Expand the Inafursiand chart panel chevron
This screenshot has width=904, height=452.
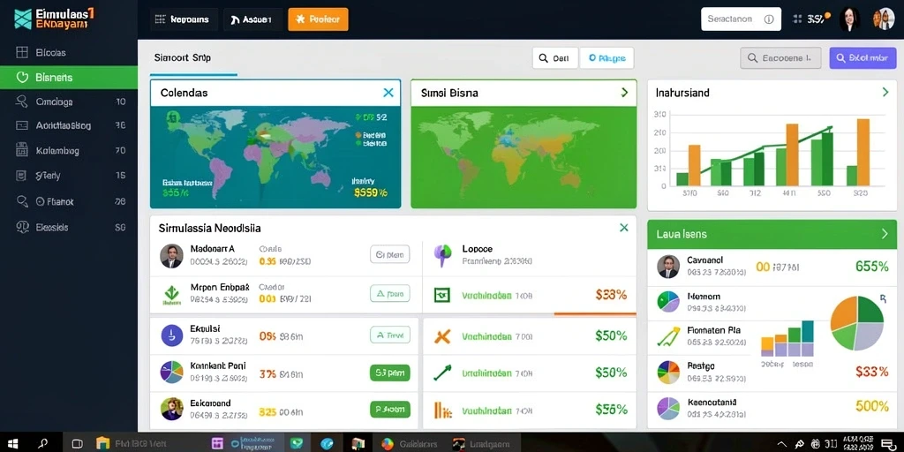coord(885,92)
